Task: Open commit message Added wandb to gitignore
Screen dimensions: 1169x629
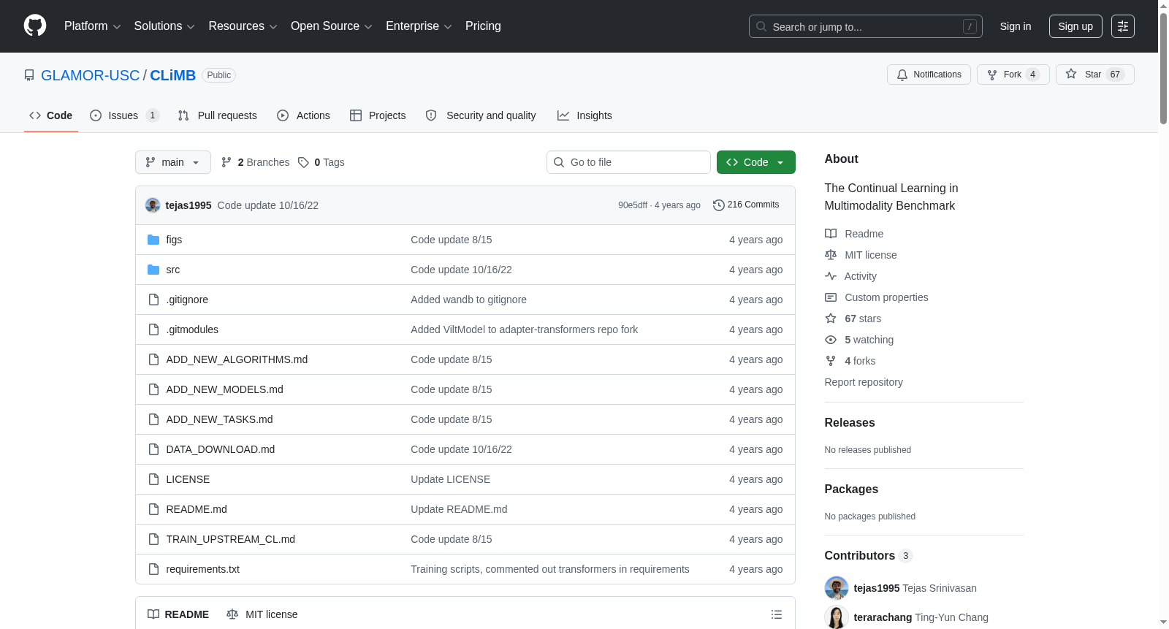Action: [x=468, y=300]
